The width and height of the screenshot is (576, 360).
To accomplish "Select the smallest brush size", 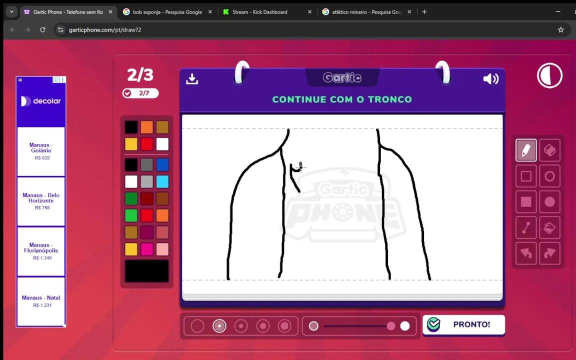I will [197, 326].
